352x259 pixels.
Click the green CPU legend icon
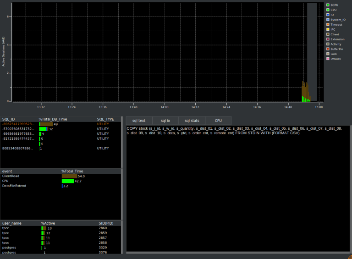click(x=328, y=10)
